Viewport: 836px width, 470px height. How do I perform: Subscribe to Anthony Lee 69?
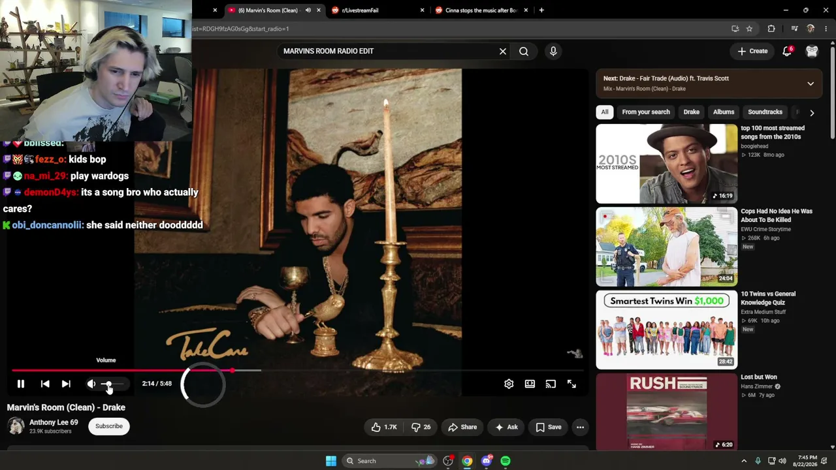click(x=109, y=426)
